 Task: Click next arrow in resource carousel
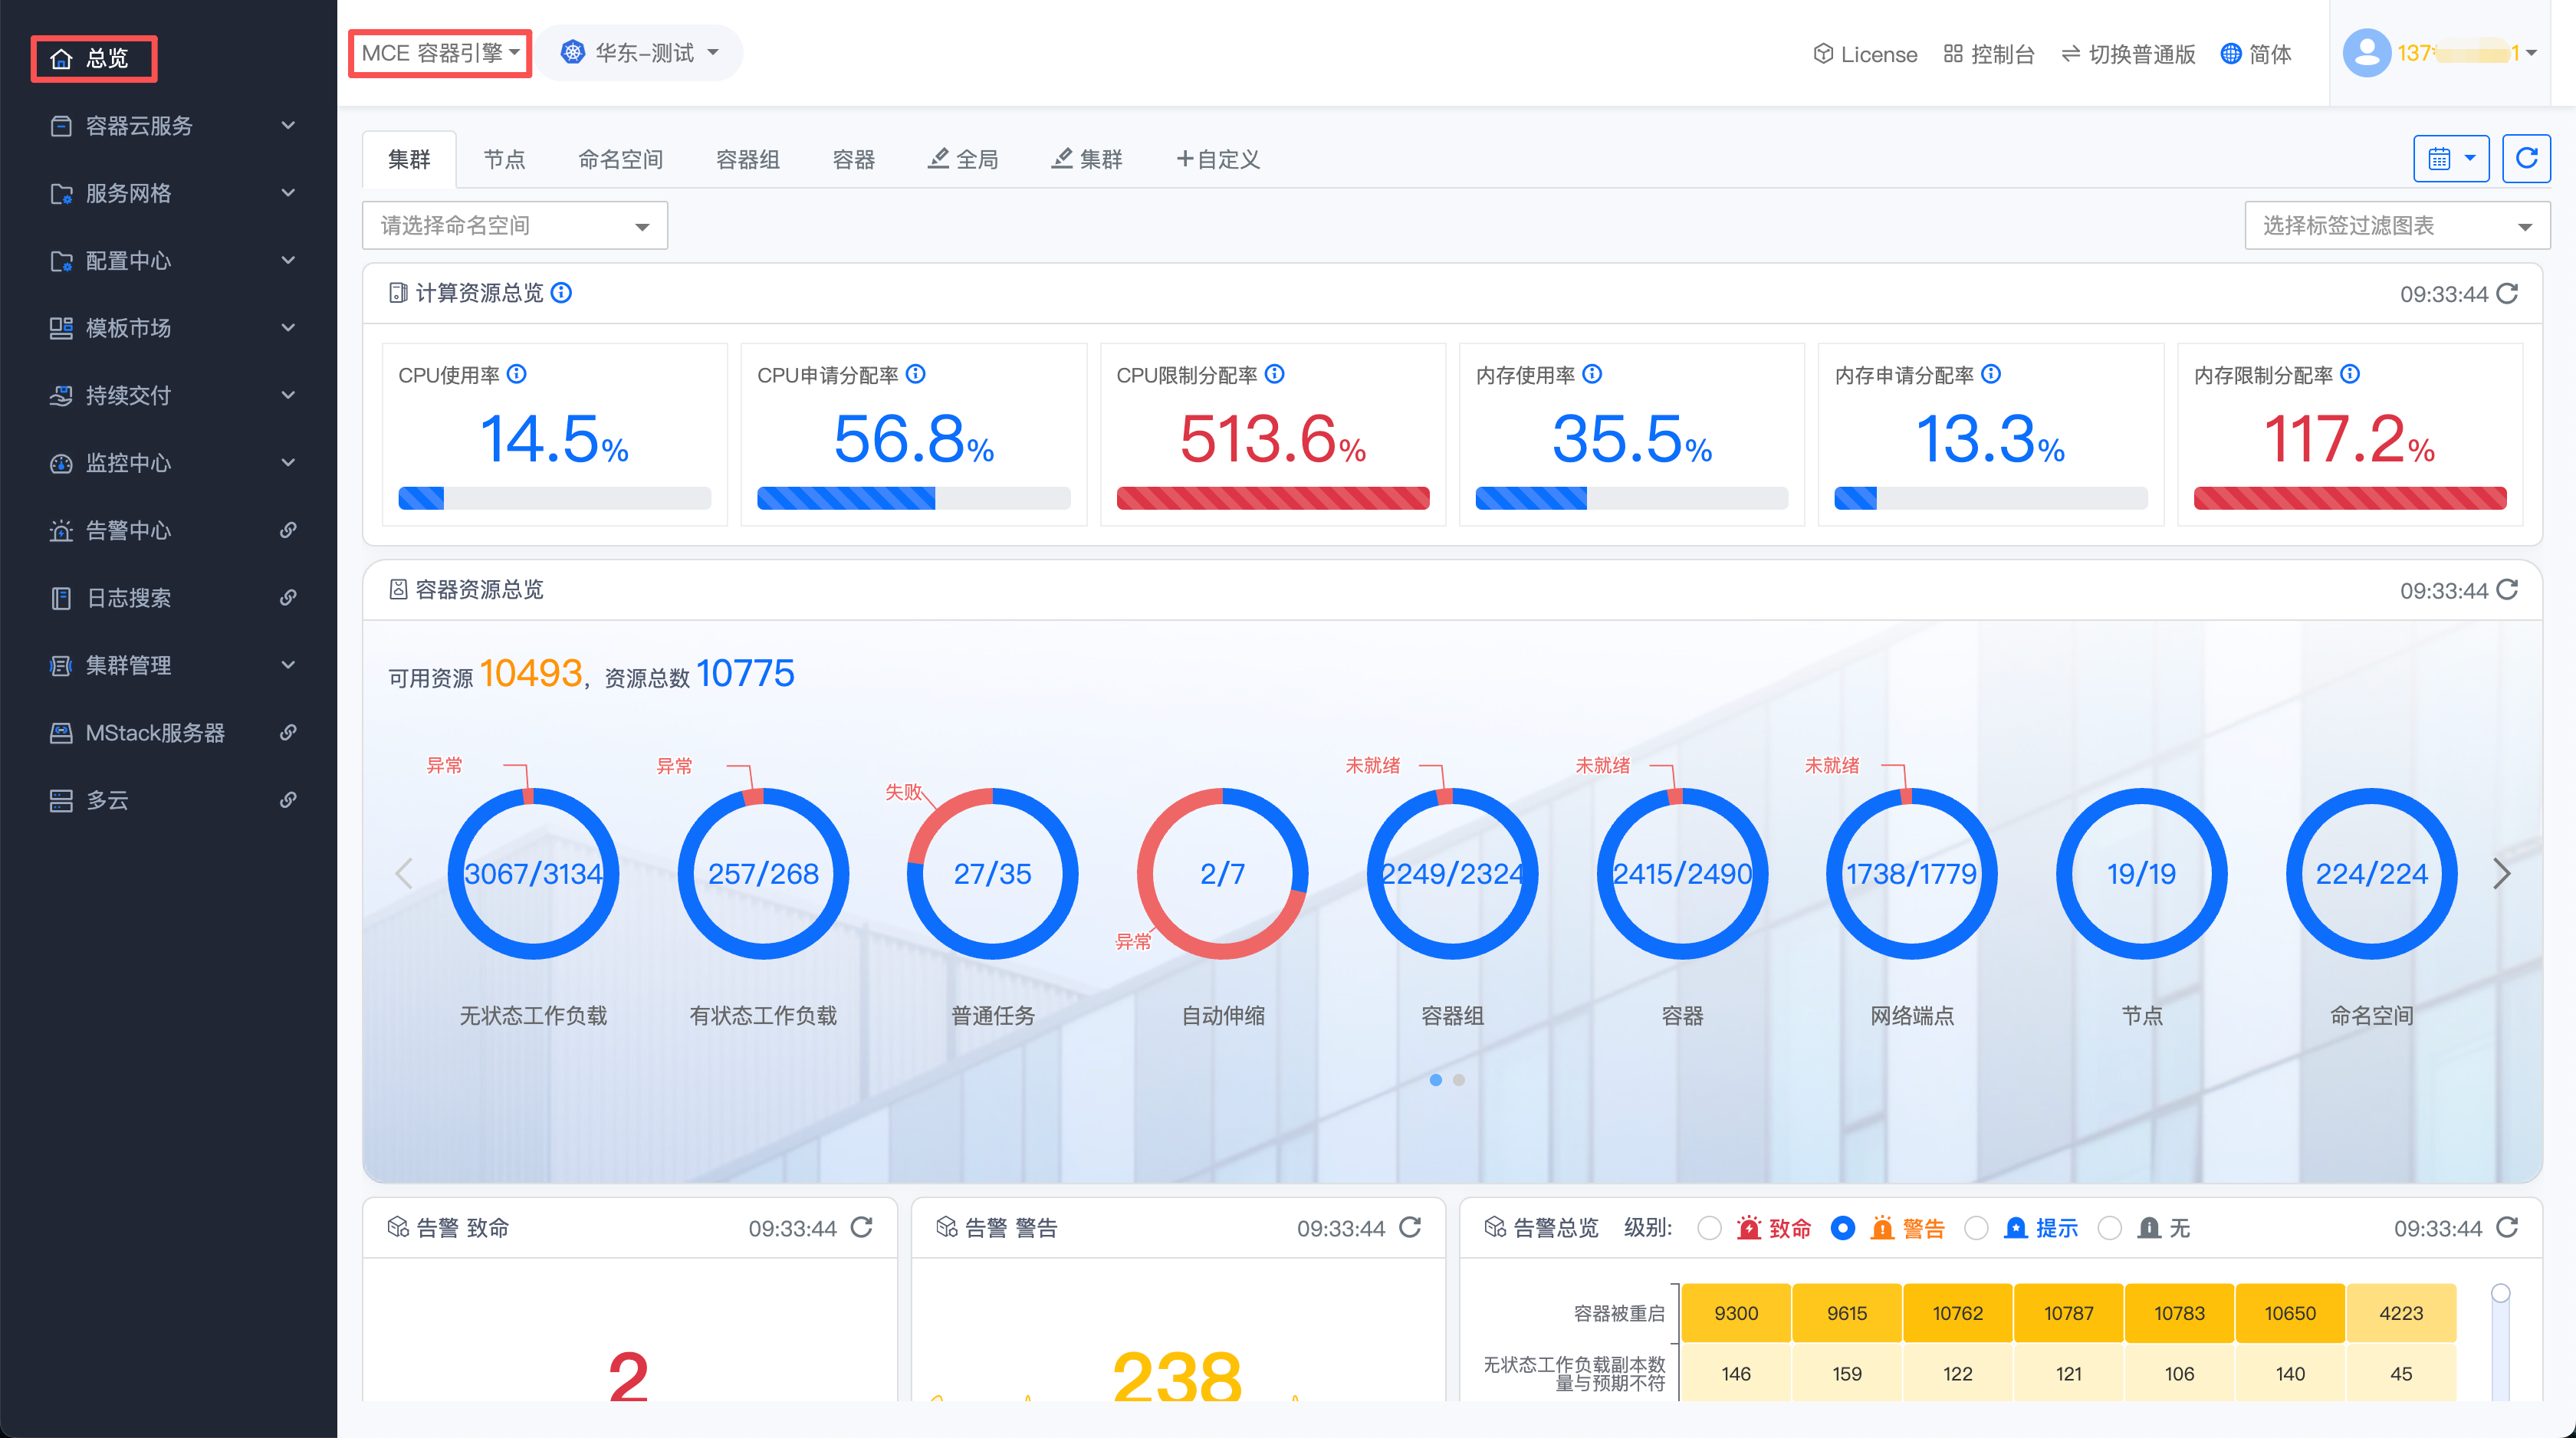(2501, 873)
